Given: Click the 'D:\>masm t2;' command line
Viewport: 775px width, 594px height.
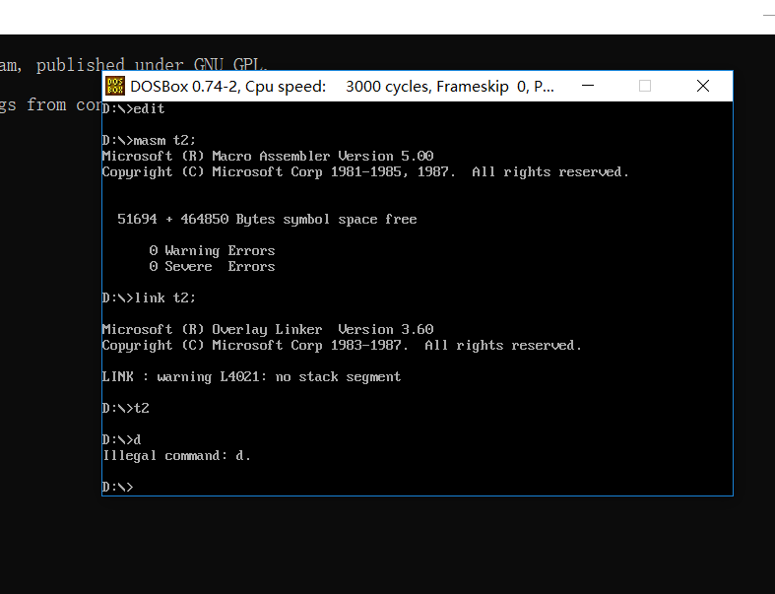Looking at the screenshot, I should point(149,141).
